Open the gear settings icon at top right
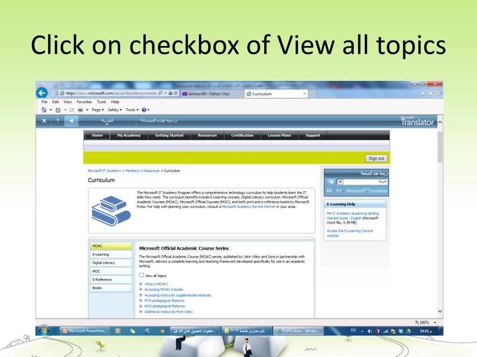This screenshot has width=477, height=357. [x=438, y=93]
